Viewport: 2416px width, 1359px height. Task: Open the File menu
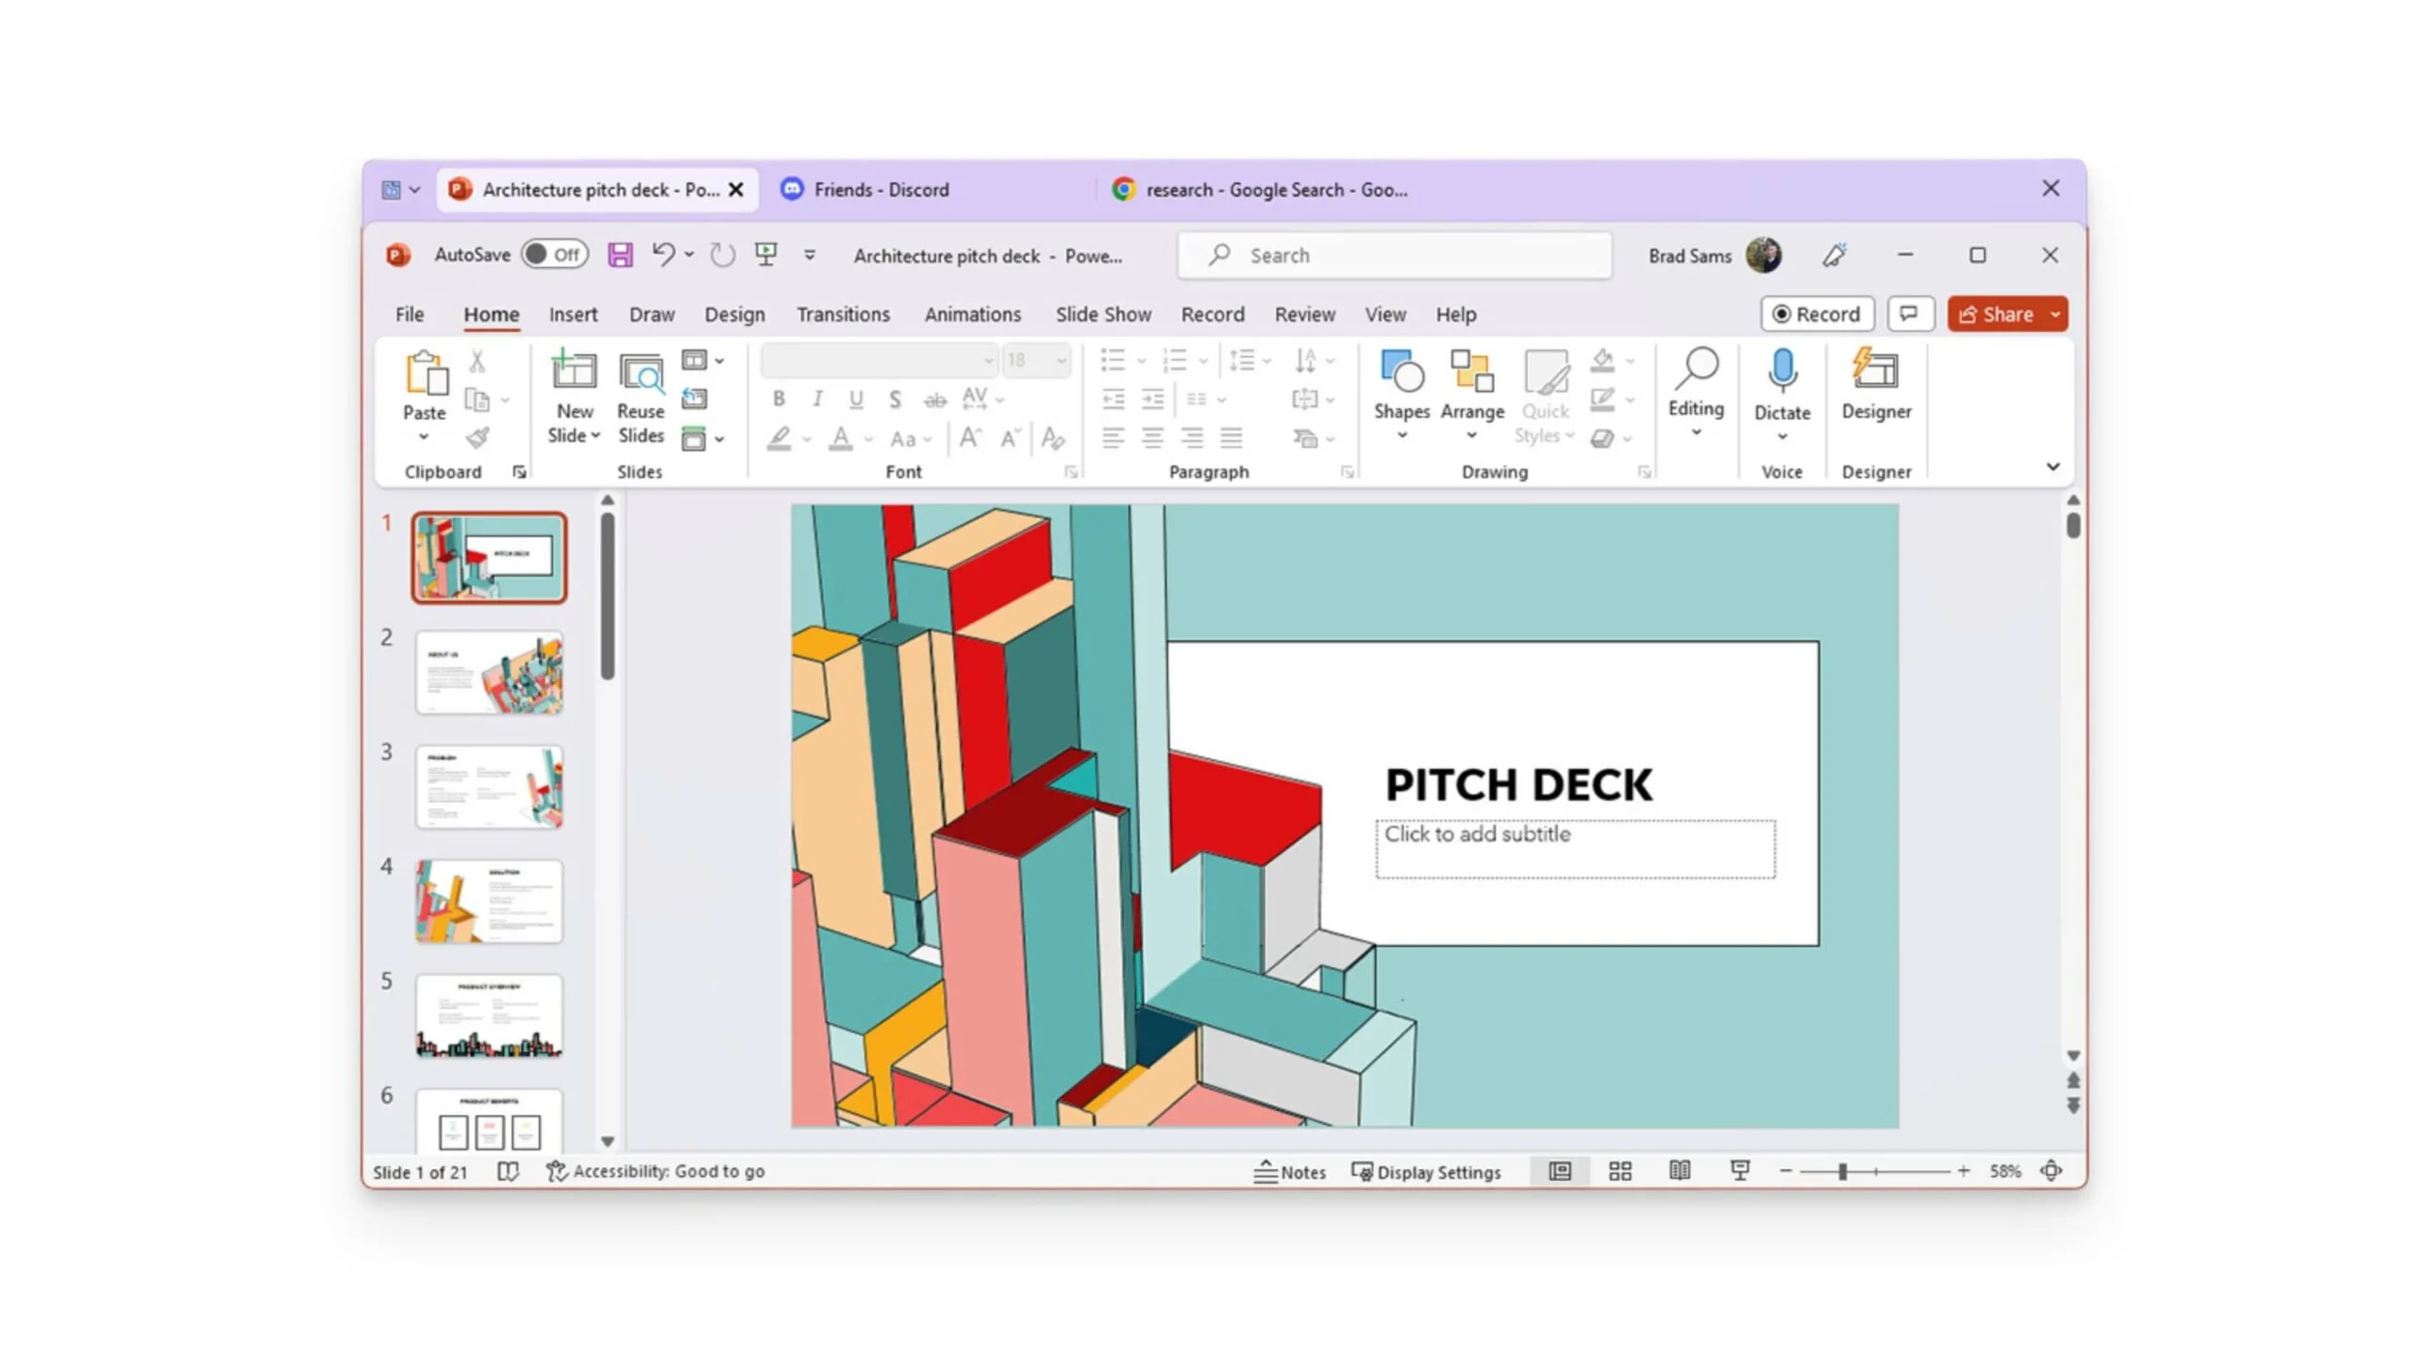pyautogui.click(x=410, y=314)
